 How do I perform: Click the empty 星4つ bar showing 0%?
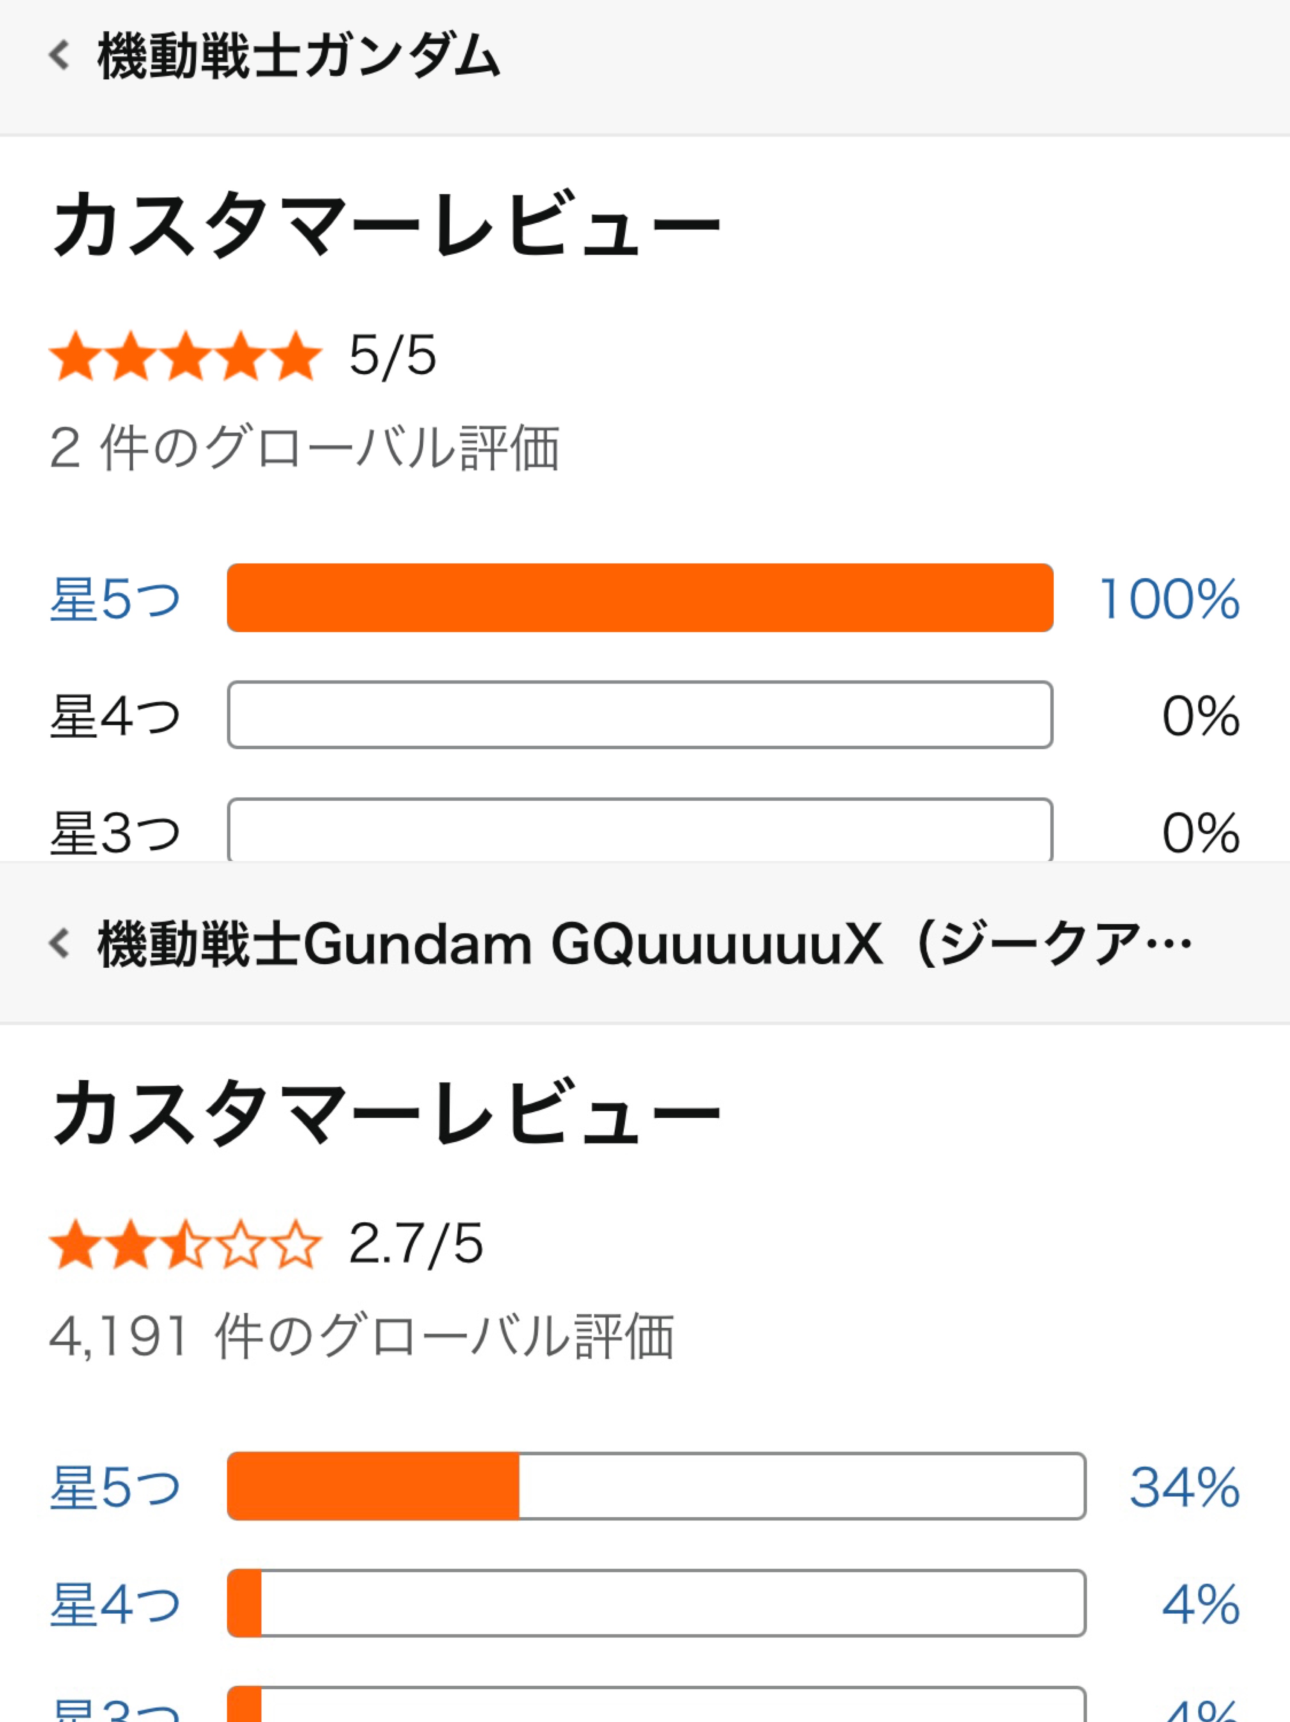pos(639,715)
